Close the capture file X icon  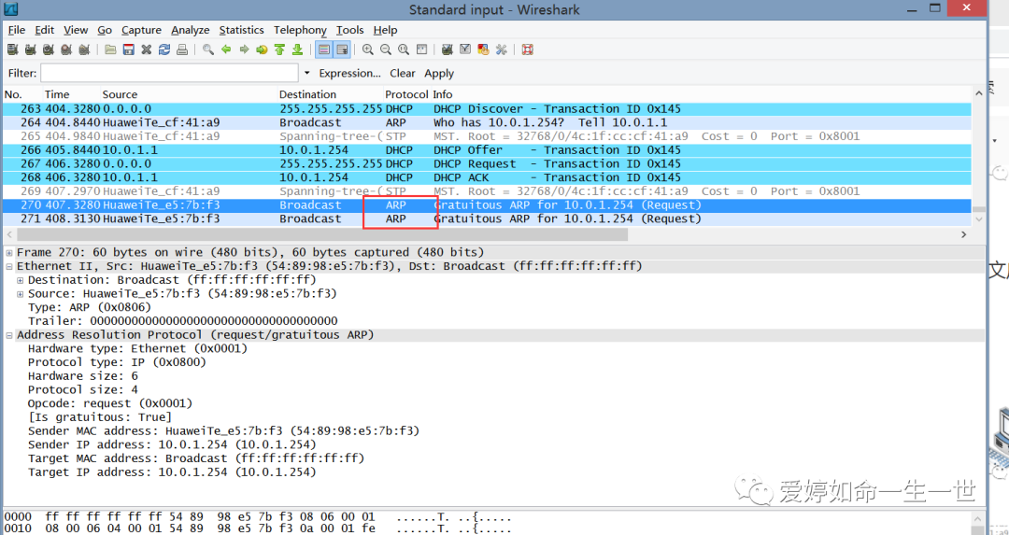(146, 49)
